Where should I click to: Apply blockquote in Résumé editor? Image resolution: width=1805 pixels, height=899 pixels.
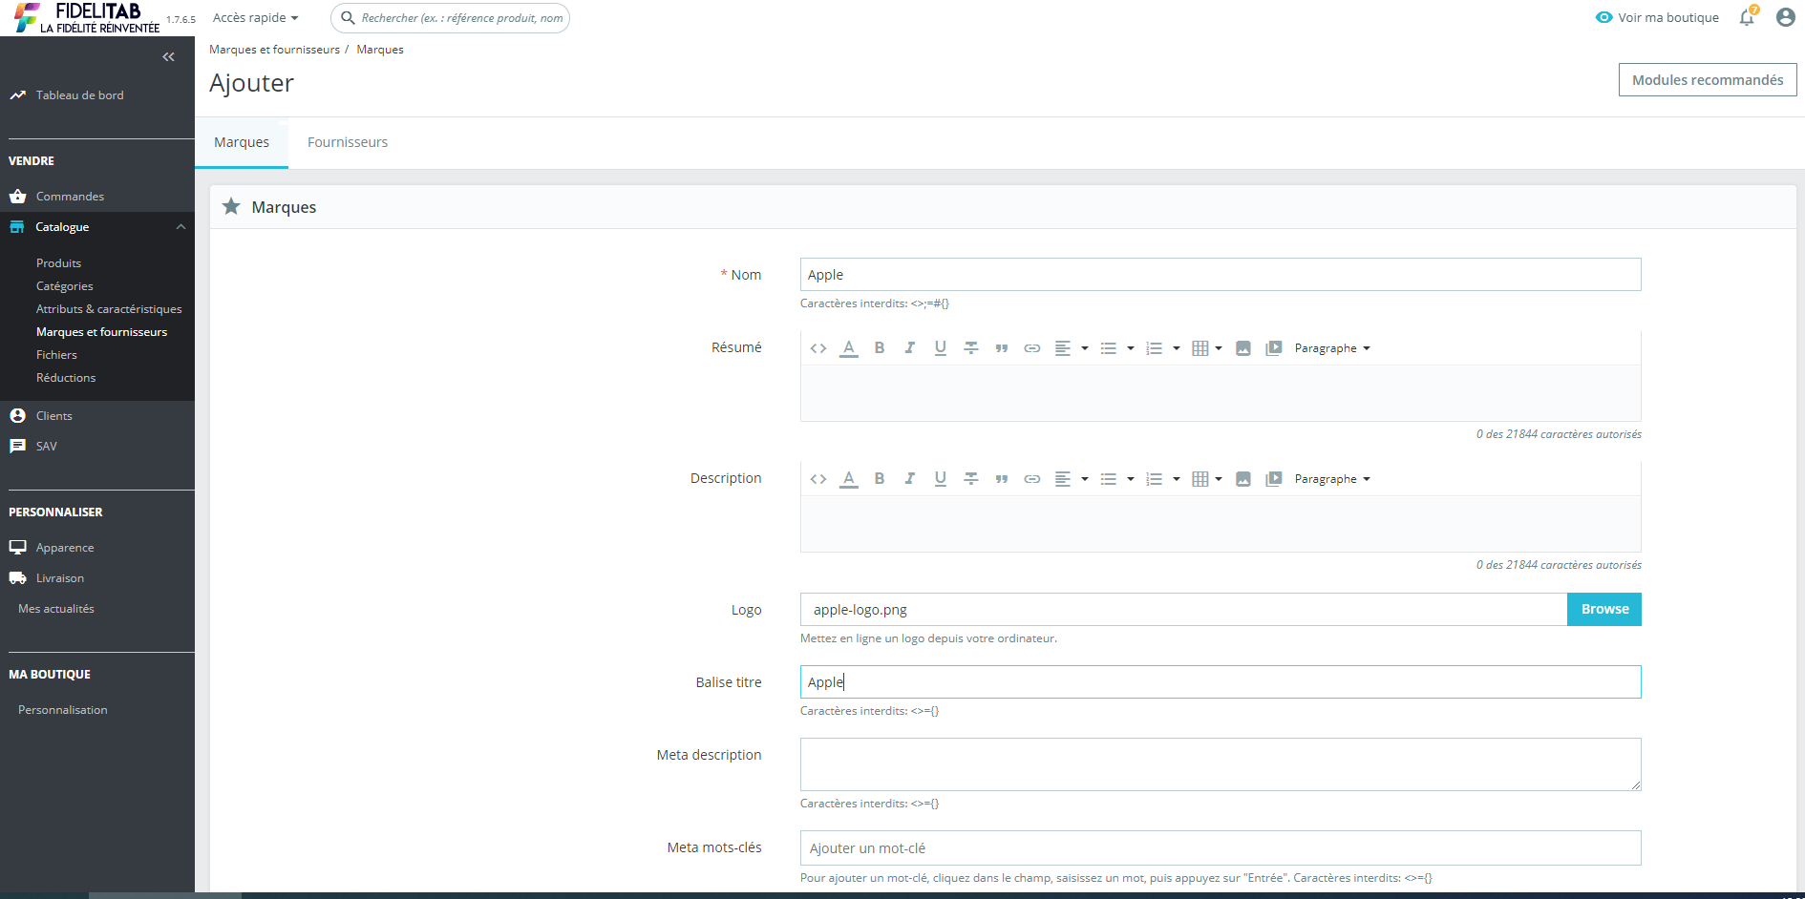[1002, 348]
